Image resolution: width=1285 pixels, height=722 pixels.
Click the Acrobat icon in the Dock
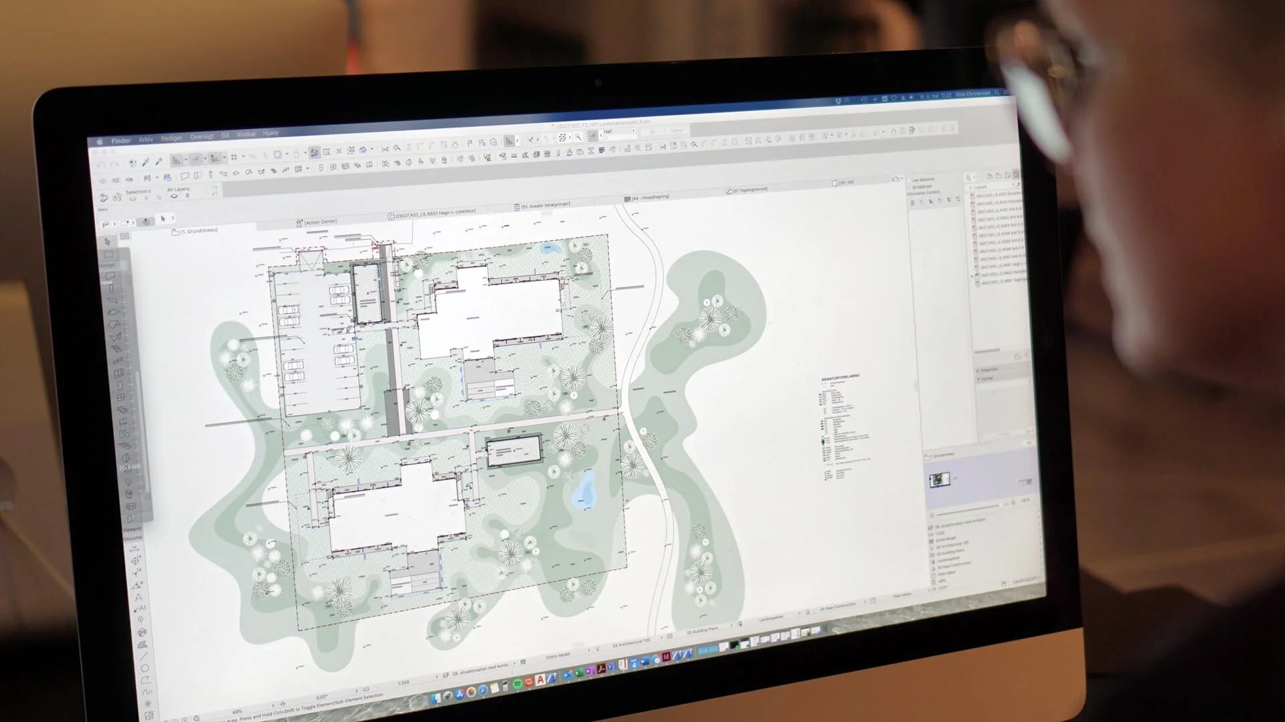pos(602,669)
